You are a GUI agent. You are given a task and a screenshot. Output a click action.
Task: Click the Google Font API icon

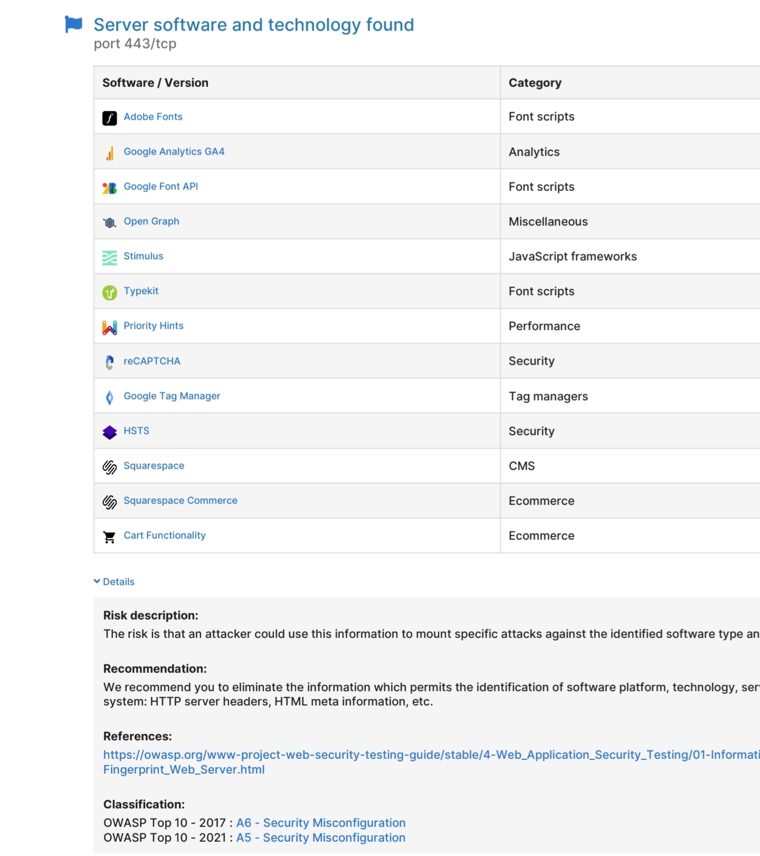(109, 188)
